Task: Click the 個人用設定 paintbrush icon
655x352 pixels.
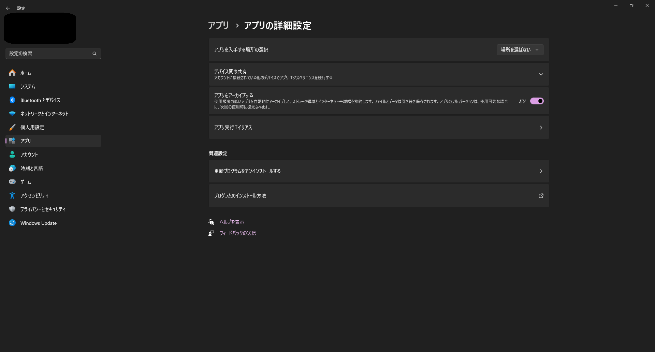Action: pos(12,127)
